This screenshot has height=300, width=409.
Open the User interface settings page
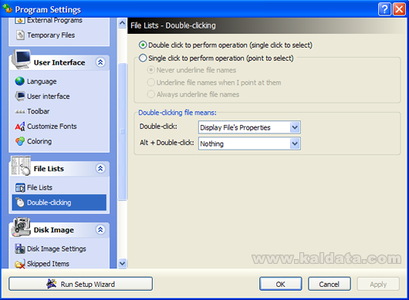point(49,96)
